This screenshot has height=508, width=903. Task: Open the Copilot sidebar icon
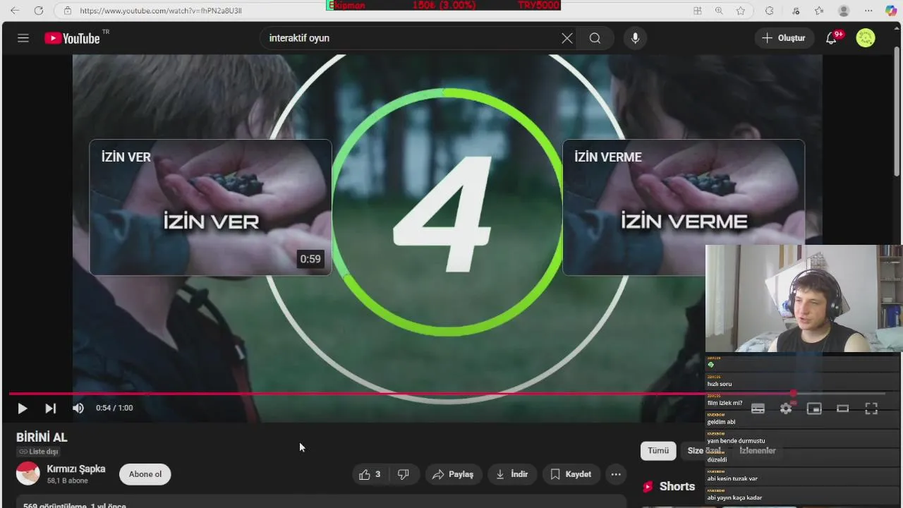pos(891,11)
